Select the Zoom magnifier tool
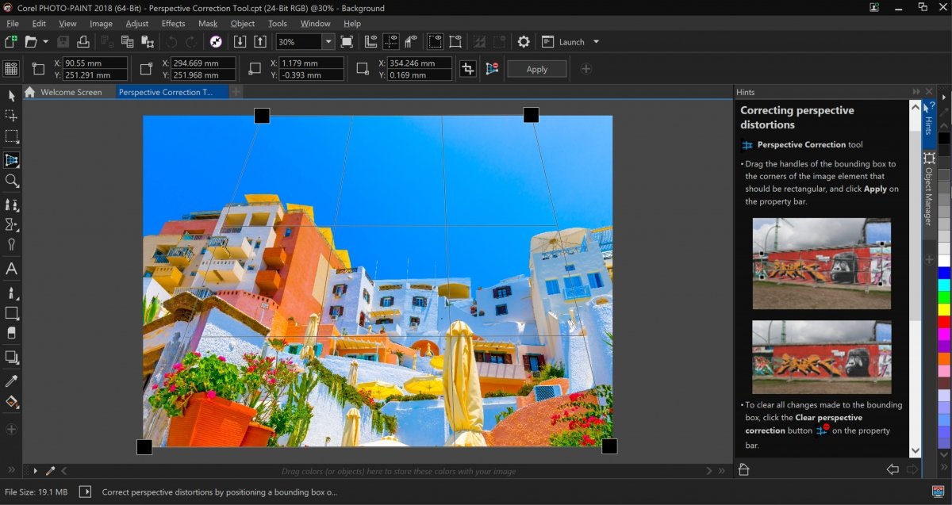 click(x=11, y=182)
